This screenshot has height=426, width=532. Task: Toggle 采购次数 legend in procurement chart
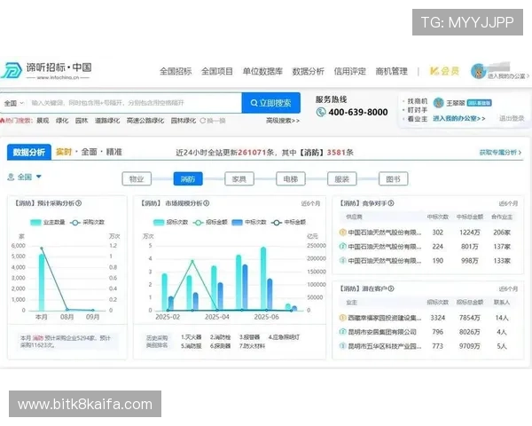click(87, 223)
